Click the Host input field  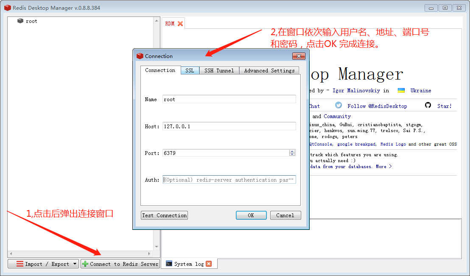229,126
